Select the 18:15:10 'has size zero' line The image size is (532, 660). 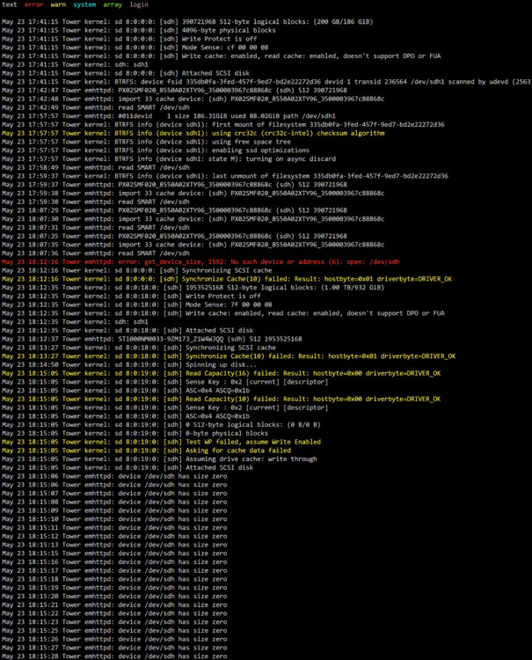pyautogui.click(x=114, y=519)
